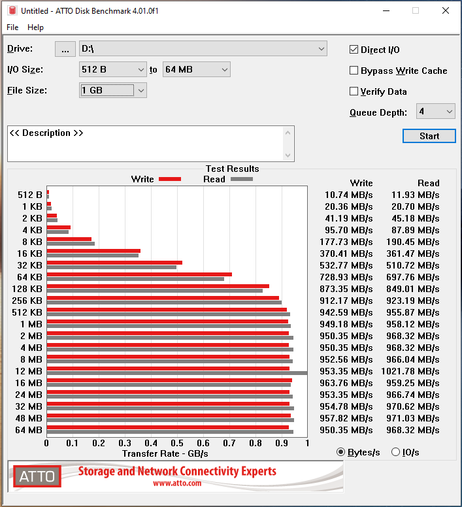This screenshot has width=462, height=507.
Task: Enable the Verify Data checkbox
Action: [x=354, y=91]
